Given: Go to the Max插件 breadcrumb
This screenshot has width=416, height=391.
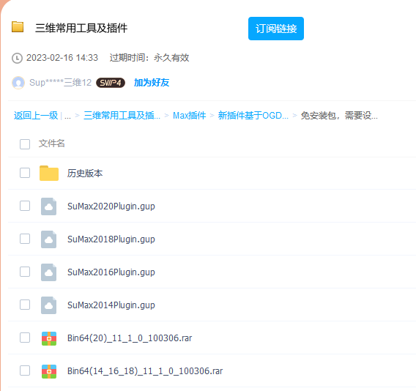Looking at the screenshot, I should [190, 116].
